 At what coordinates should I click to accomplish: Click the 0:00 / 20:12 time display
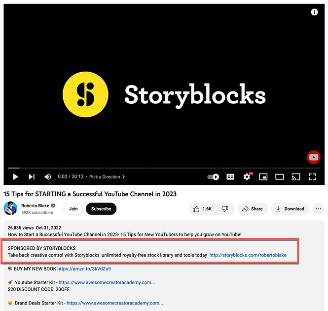71,177
